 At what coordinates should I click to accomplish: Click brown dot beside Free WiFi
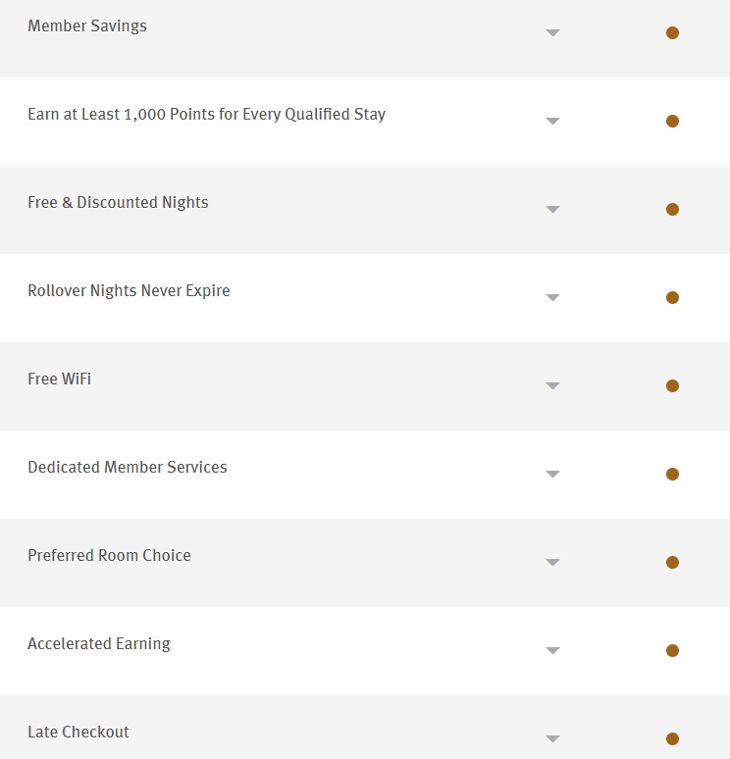pyautogui.click(x=672, y=385)
